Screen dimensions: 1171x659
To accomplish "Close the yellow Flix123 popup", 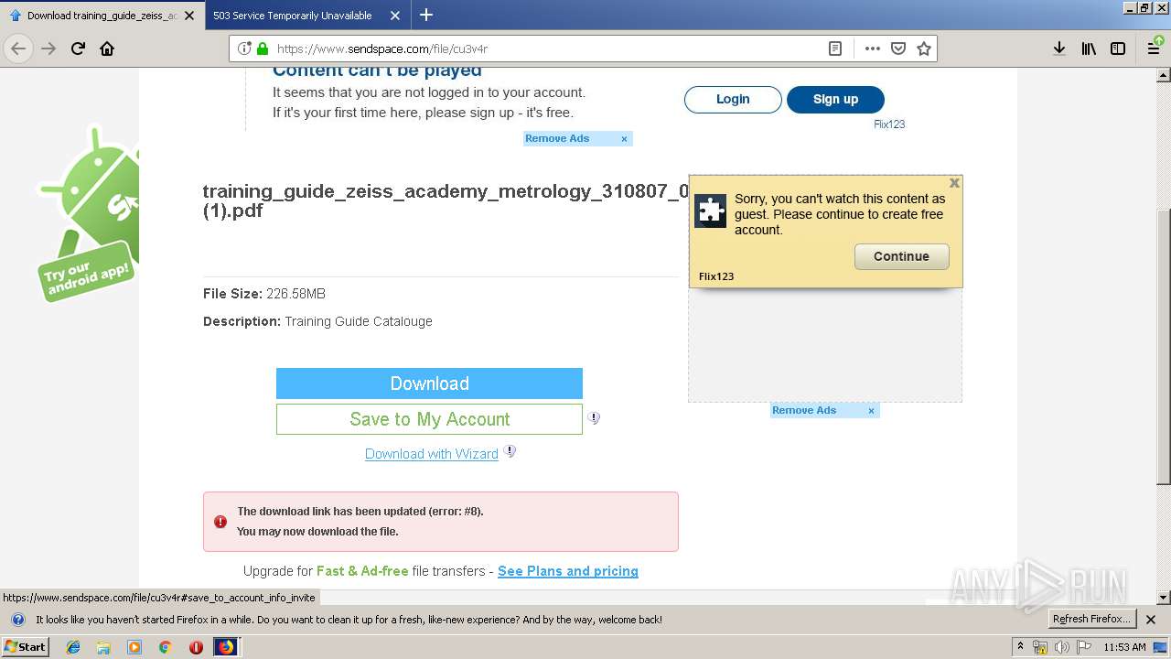I will (954, 183).
